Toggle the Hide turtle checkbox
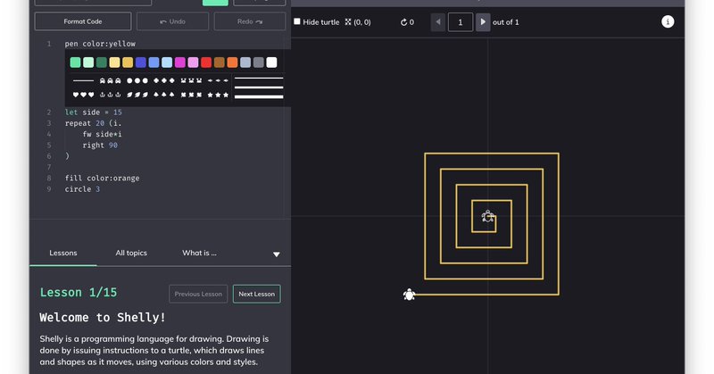Viewport: 714px width, 374px height. coord(297,21)
